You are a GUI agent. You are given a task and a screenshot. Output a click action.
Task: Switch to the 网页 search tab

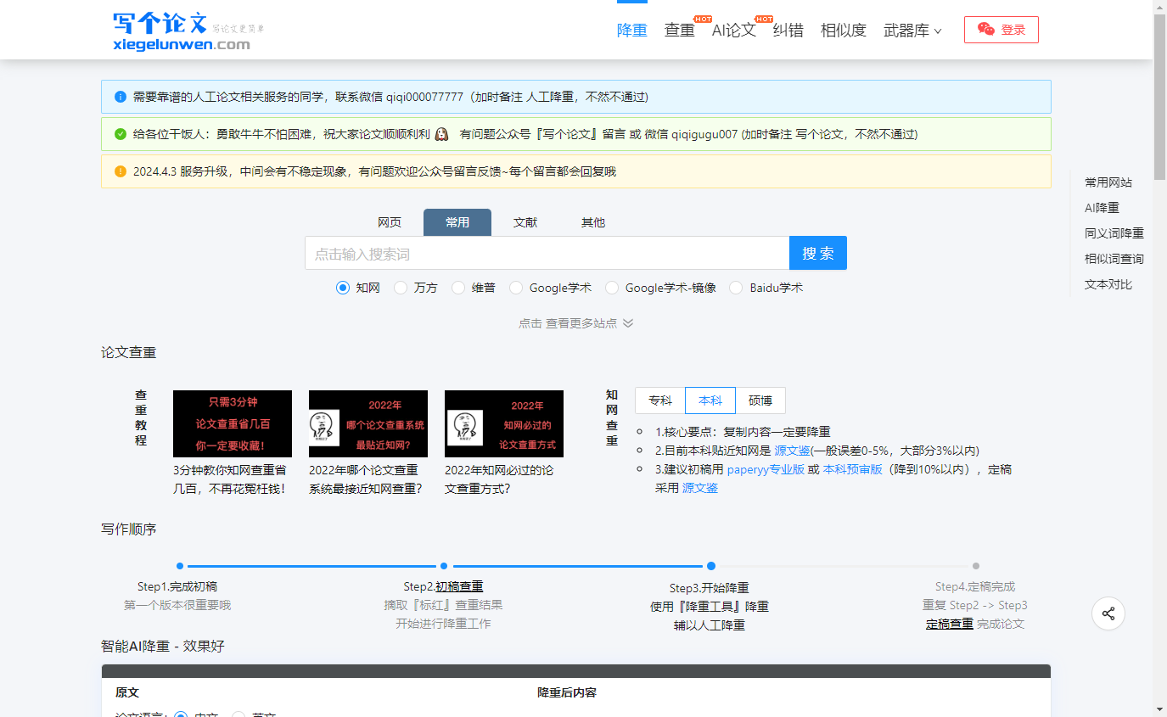(x=390, y=222)
